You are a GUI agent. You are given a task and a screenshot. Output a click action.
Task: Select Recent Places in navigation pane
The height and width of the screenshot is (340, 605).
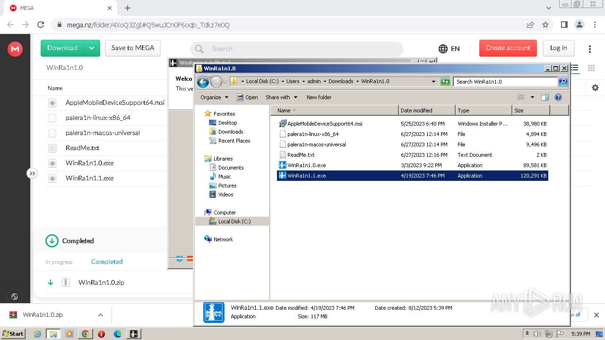coord(234,141)
